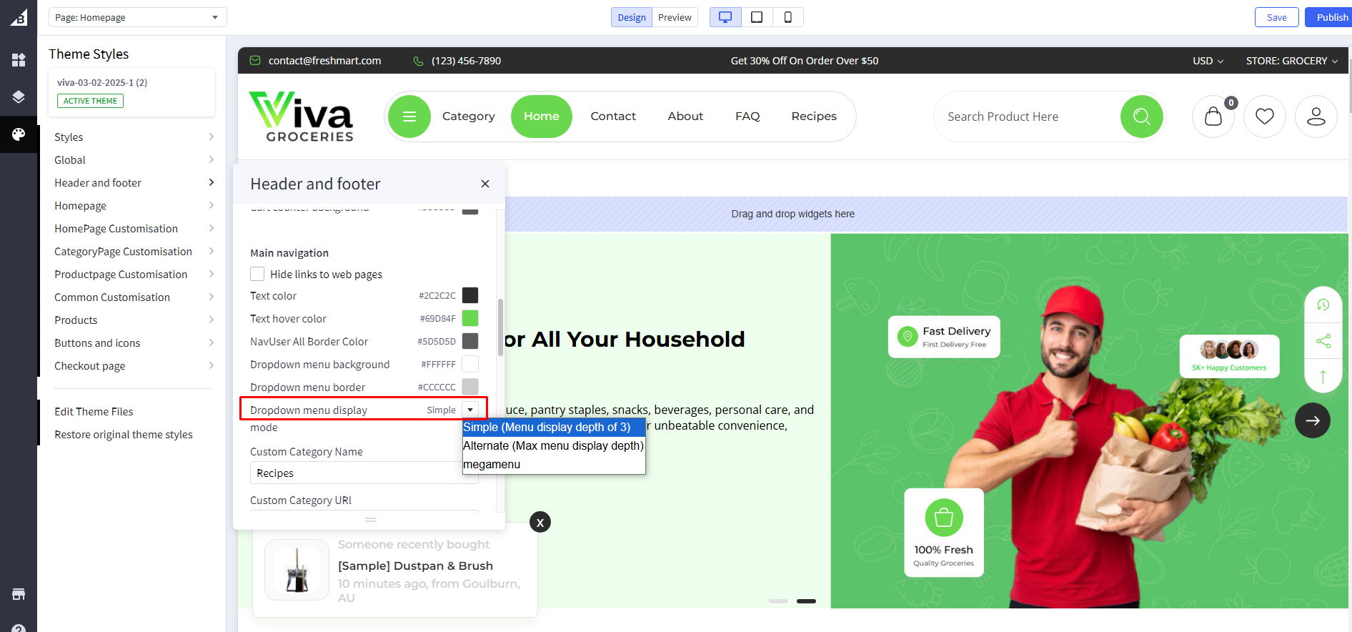Click the wishlist heart icon
This screenshot has width=1352, height=632.
point(1264,117)
